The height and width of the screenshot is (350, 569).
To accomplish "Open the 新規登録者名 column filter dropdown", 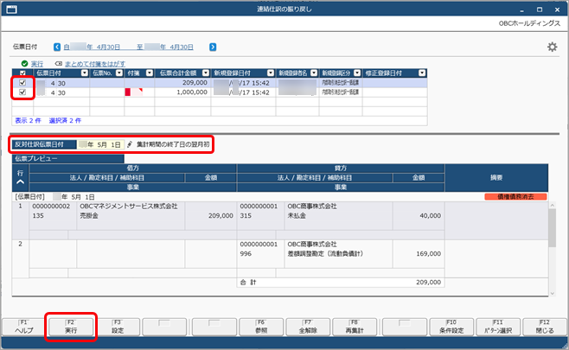I will click(314, 73).
